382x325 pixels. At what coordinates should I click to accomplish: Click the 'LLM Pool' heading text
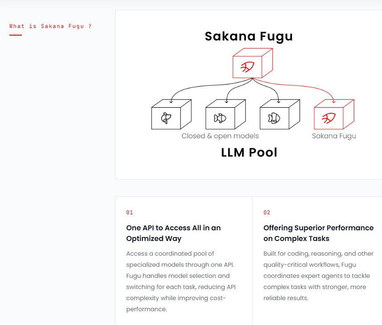[249, 152]
